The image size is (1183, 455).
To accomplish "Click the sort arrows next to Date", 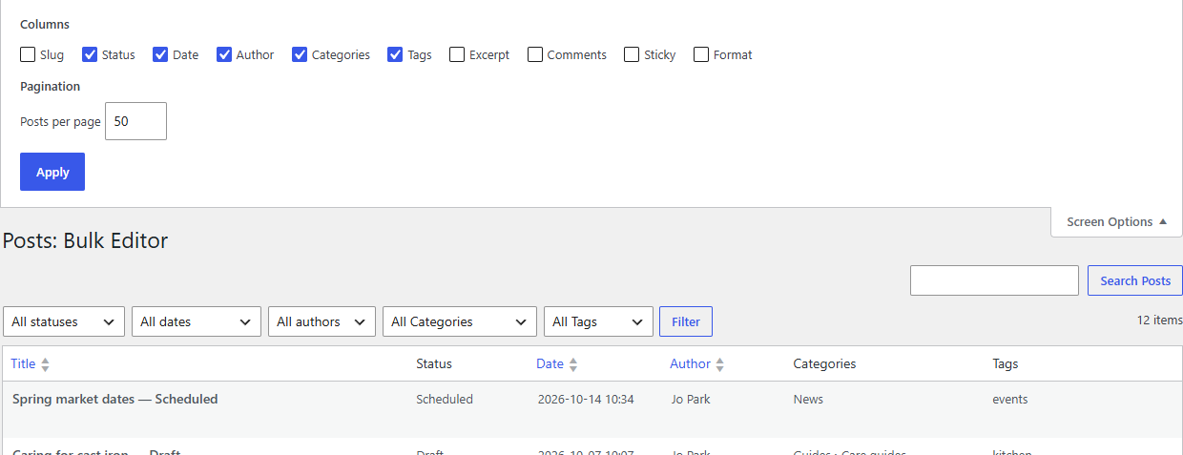I will [x=572, y=364].
